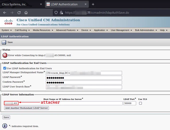Click Add Another Redundant LDAP Server

point(26,108)
